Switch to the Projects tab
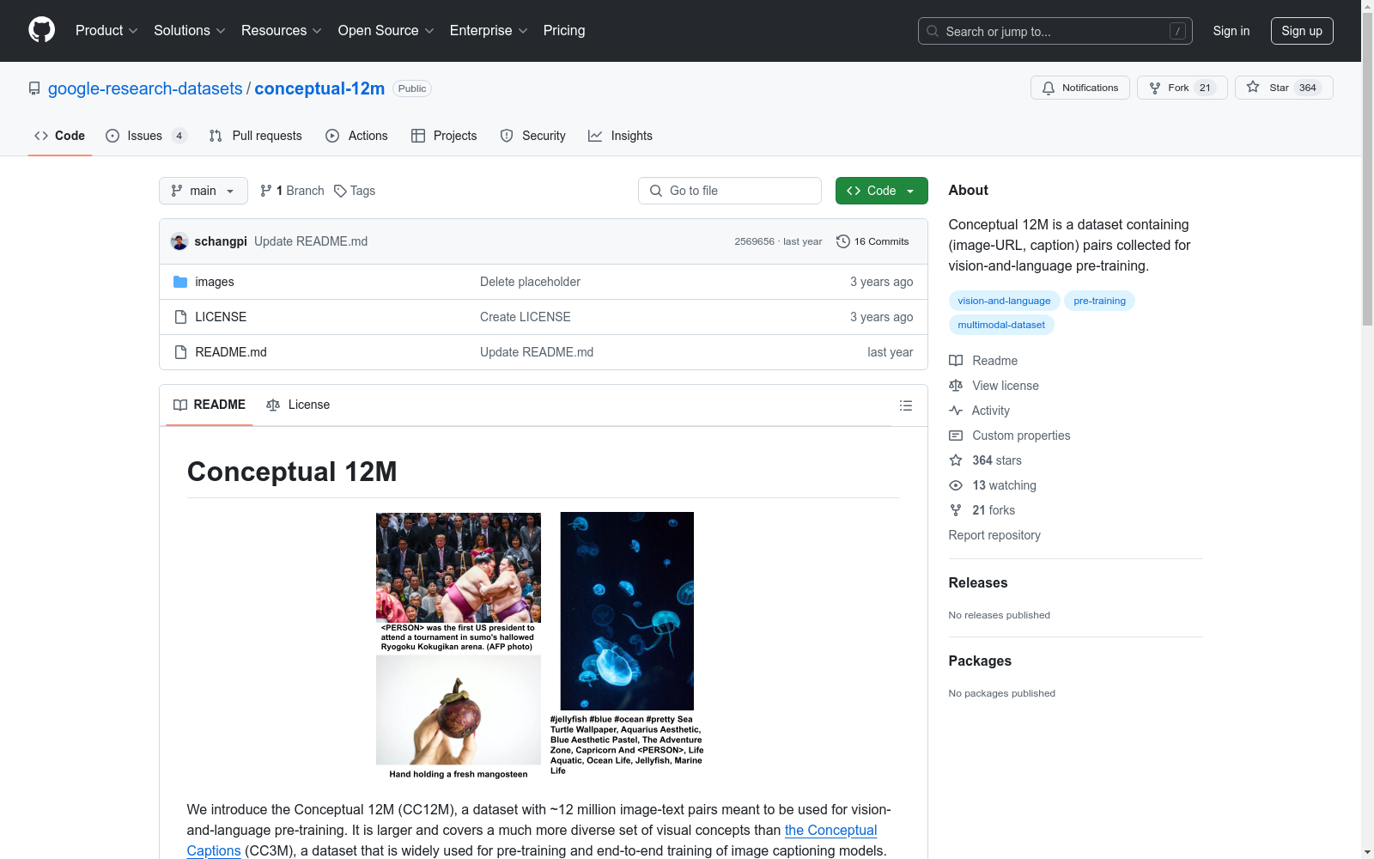The height and width of the screenshot is (859, 1374). [x=444, y=136]
